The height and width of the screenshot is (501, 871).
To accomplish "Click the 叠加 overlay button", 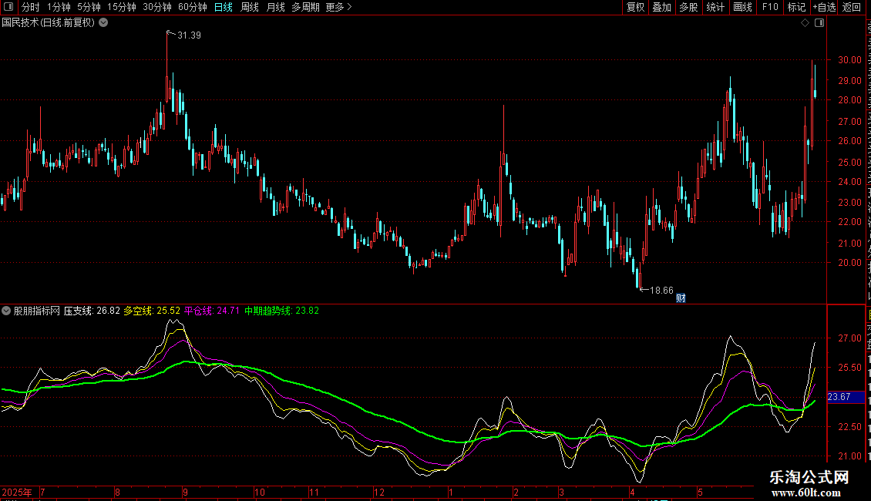I will (661, 7).
